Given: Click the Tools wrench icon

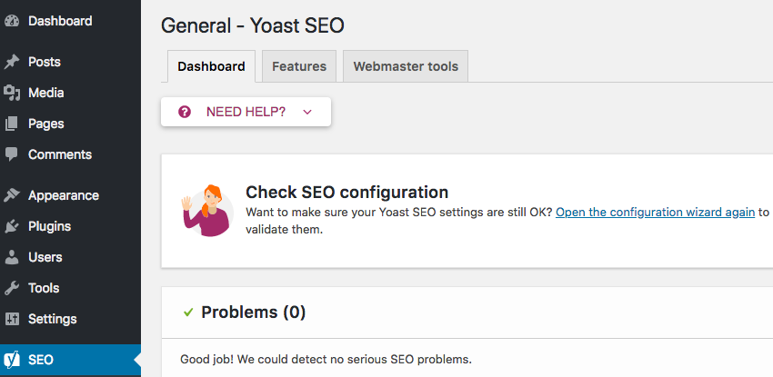Looking at the screenshot, I should coord(11,288).
